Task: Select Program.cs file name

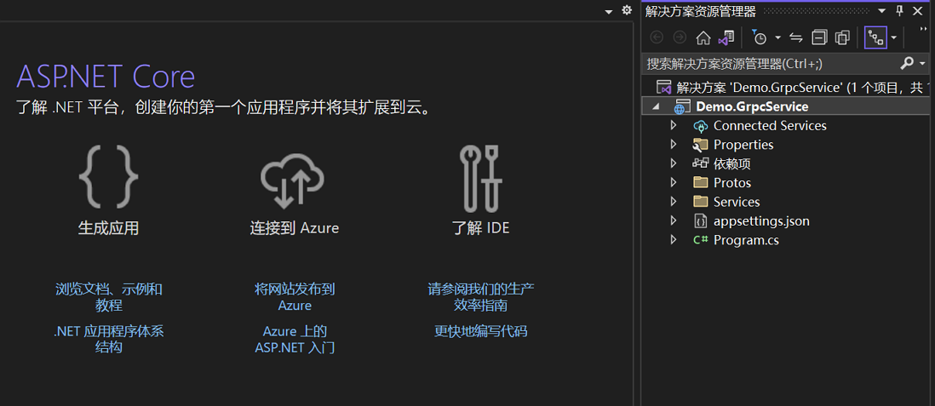Action: (746, 240)
